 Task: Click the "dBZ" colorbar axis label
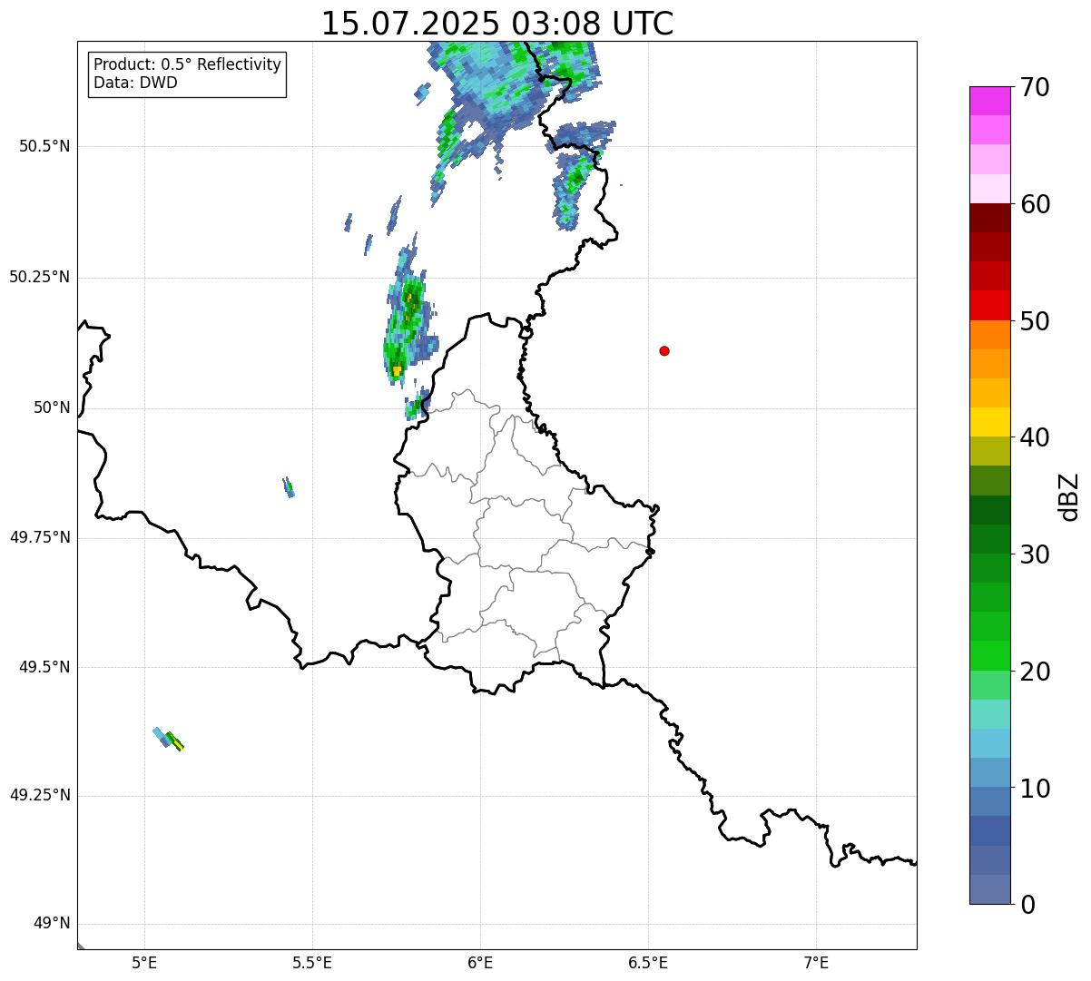click(1069, 496)
